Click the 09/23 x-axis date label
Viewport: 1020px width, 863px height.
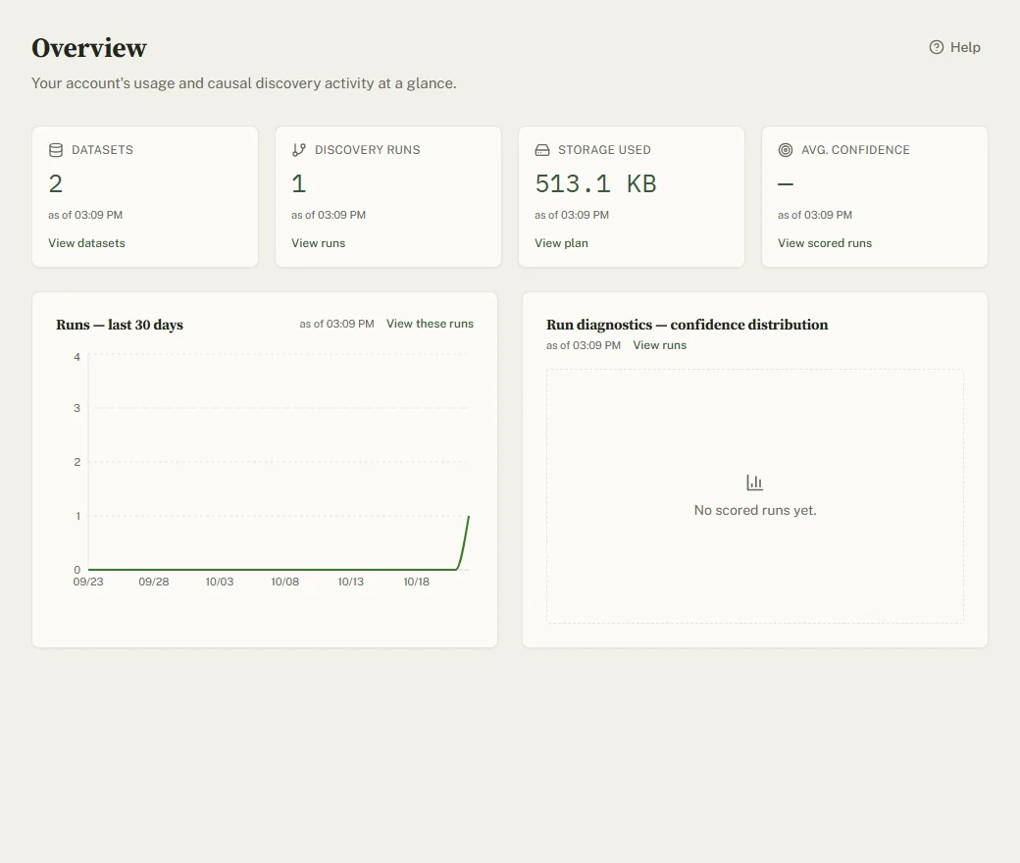click(88, 583)
